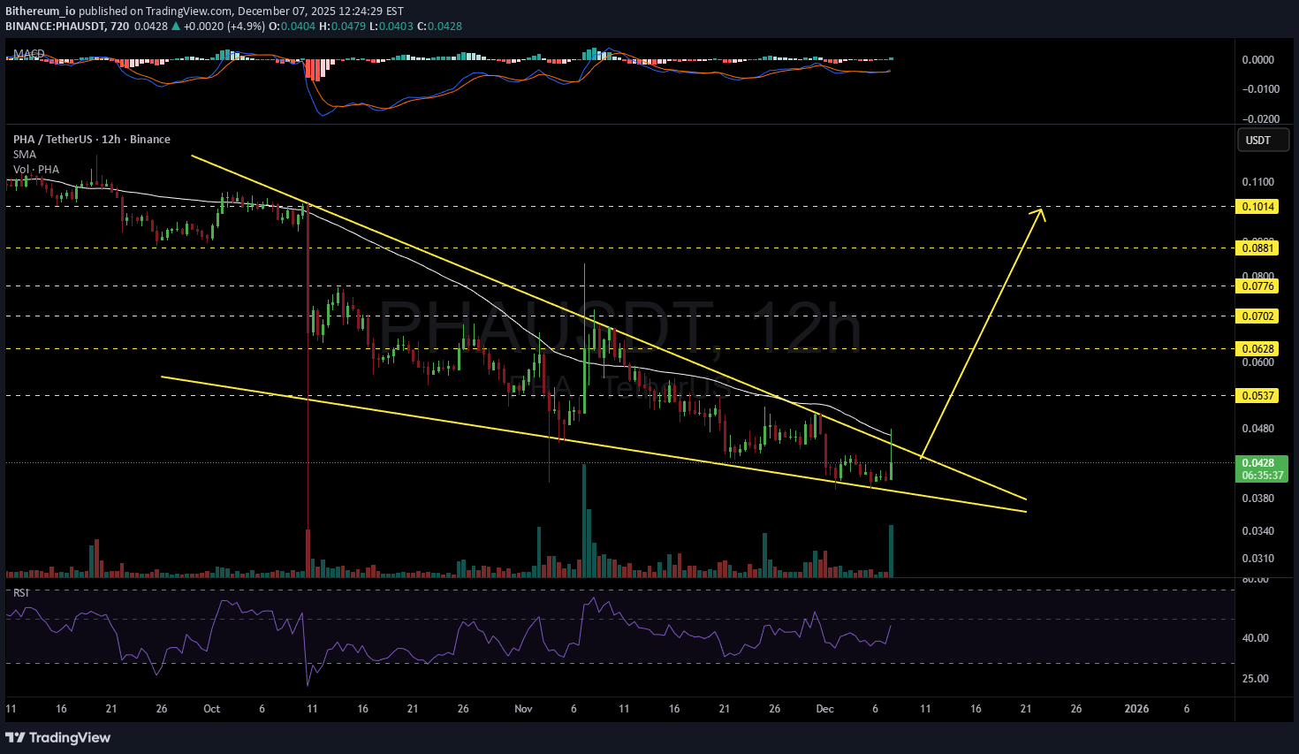Select the 0.1014 price level label
1299x754 pixels.
[1257, 207]
